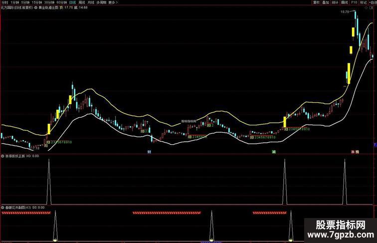Viewport: 377px width, 243px height.
Task: Select the 1分钟 period tab
Action: pos(14,2)
